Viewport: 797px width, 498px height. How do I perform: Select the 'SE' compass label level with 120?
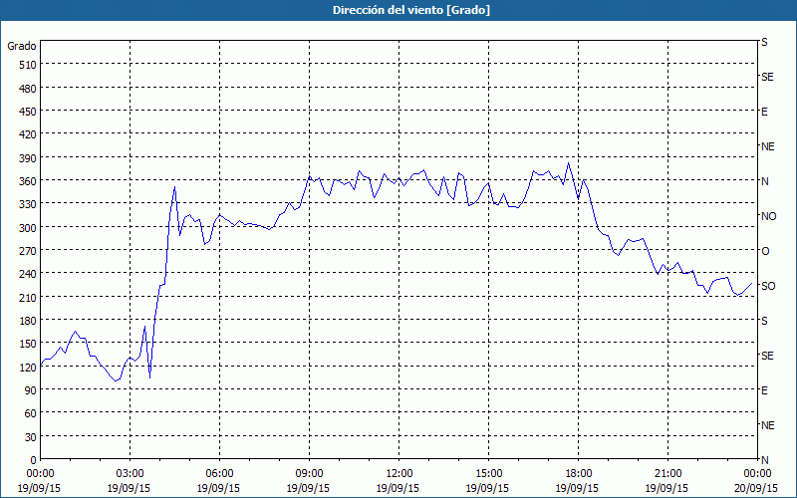[x=767, y=356]
